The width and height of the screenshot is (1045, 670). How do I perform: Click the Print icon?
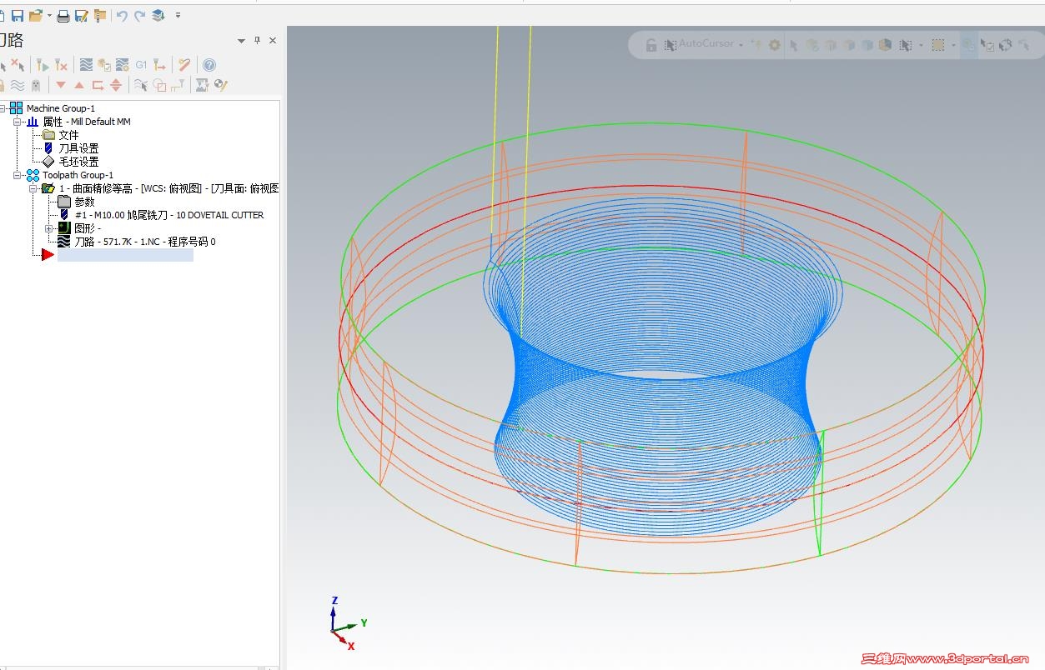click(x=63, y=16)
